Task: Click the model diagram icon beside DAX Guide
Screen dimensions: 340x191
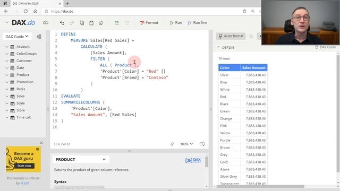Action: [x=39, y=37]
